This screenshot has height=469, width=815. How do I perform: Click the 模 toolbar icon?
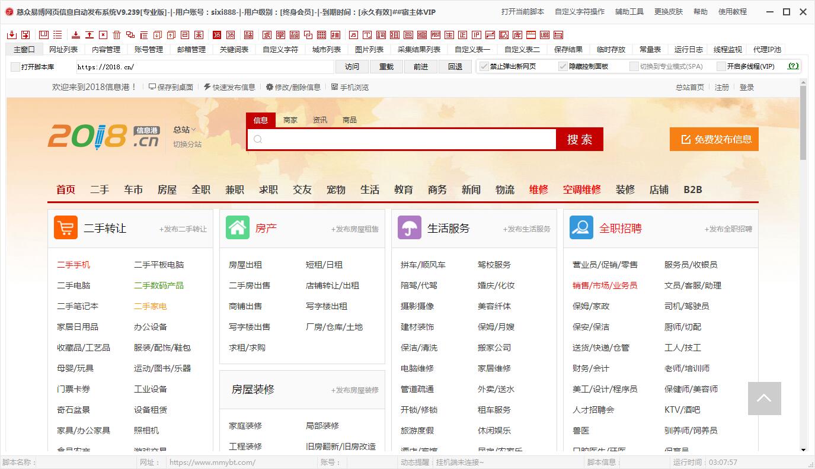click(294, 35)
